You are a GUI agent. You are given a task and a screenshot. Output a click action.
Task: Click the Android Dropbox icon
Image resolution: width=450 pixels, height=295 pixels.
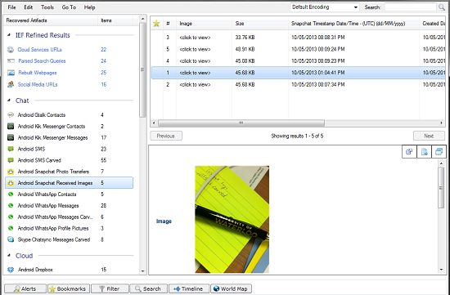pyautogui.click(x=11, y=270)
